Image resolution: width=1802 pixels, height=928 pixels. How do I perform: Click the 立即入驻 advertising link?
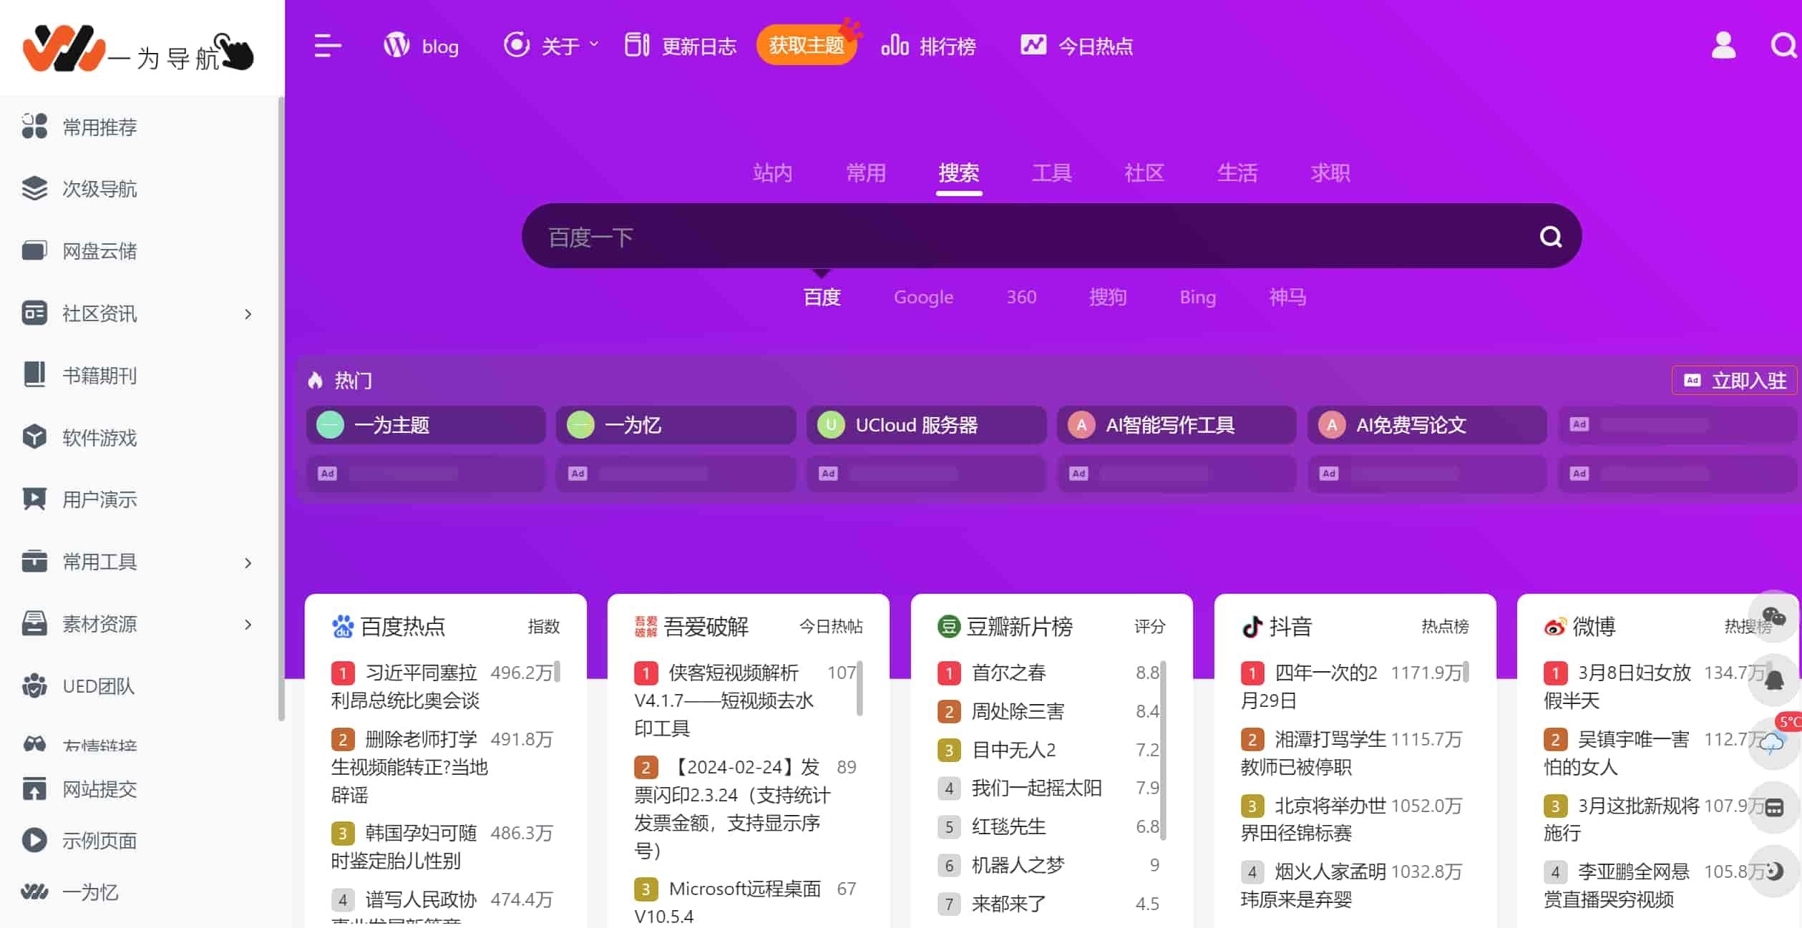(1734, 380)
